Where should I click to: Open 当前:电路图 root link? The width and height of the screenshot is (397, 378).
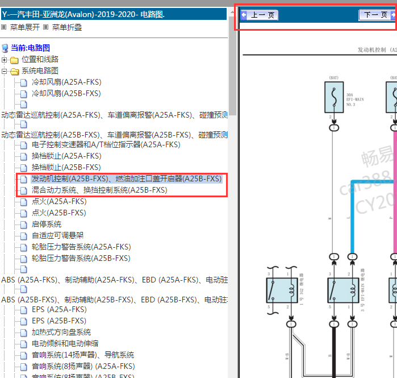[x=30, y=48]
